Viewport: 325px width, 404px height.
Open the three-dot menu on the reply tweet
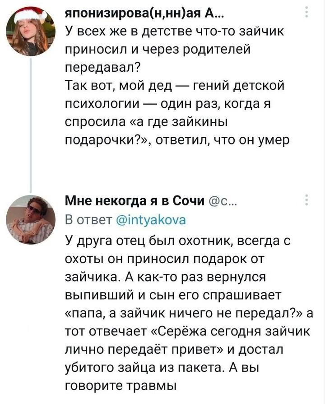[306, 200]
